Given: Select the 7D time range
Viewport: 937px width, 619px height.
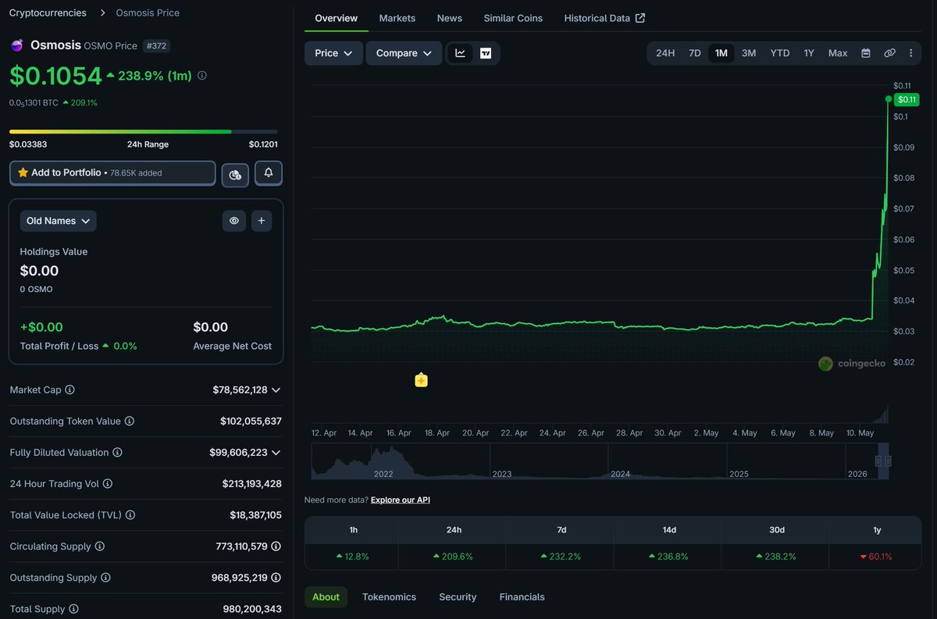Looking at the screenshot, I should tap(694, 53).
